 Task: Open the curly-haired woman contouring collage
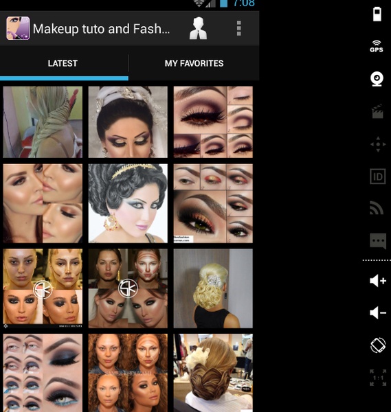(x=128, y=373)
